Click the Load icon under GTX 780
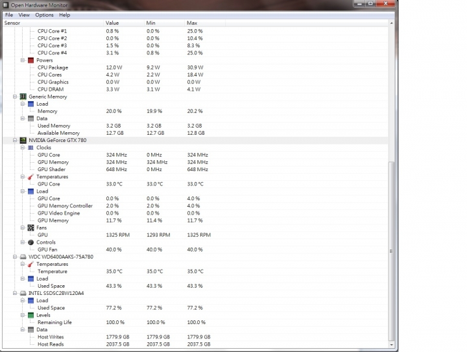467x352 pixels. click(x=30, y=192)
